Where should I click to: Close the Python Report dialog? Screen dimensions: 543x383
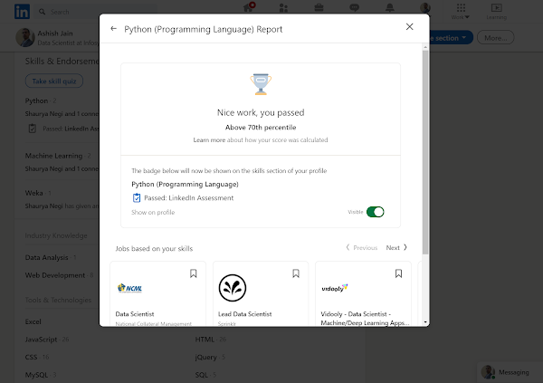click(409, 26)
